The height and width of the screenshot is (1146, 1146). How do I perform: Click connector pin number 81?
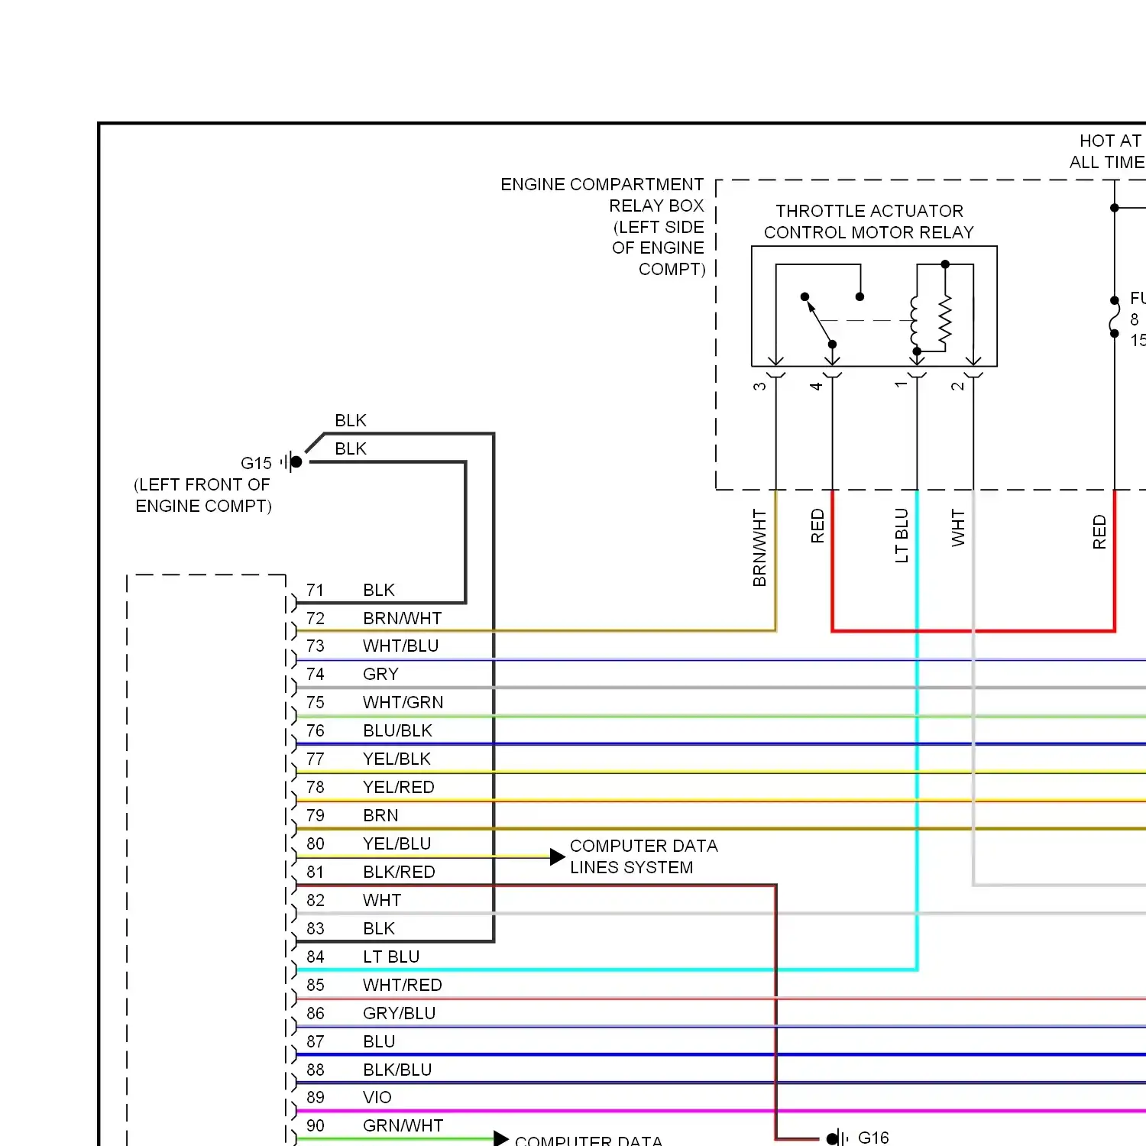point(316,872)
